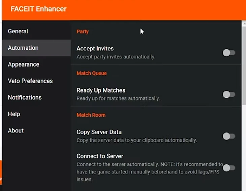Click the FACEIT Enhancer header title
The width and height of the screenshot is (246, 191).
39,9
